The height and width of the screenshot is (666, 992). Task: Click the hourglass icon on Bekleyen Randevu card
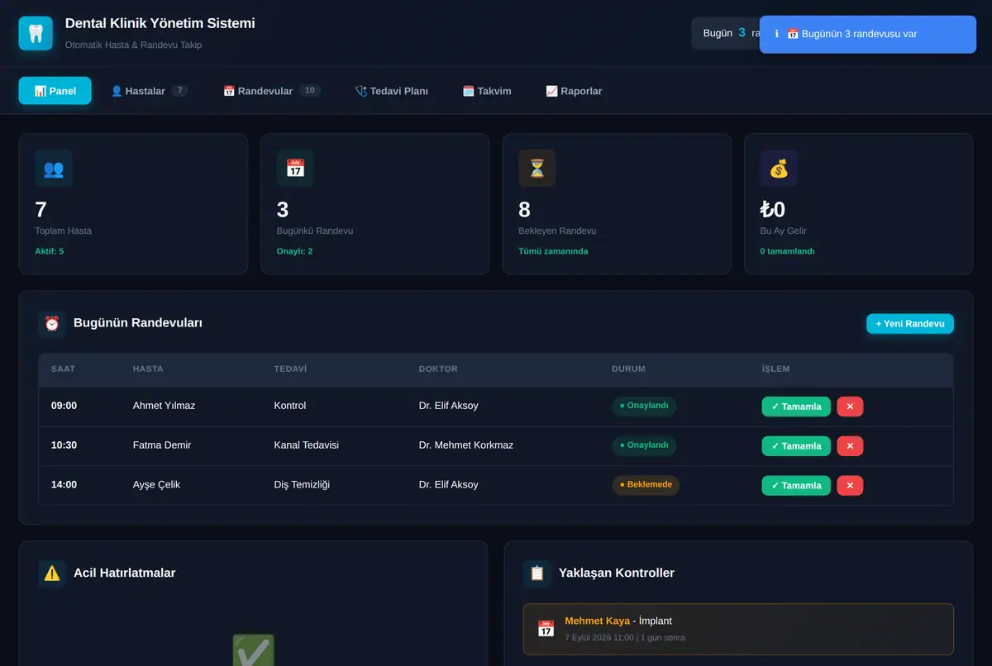click(x=537, y=169)
